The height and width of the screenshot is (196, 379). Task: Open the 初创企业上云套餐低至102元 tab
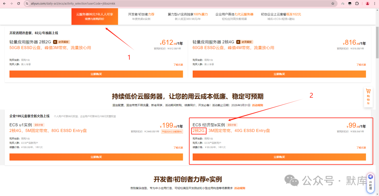click(x=281, y=16)
